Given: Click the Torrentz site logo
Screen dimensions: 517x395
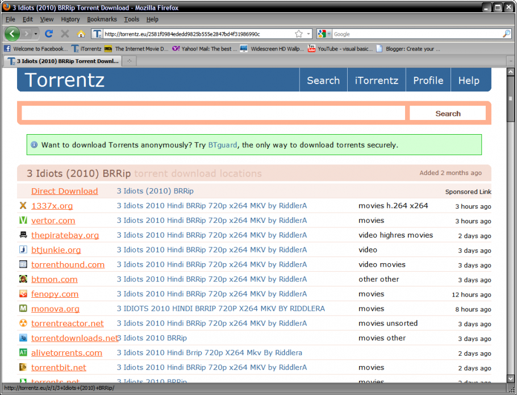Looking at the screenshot, I should (65, 80).
